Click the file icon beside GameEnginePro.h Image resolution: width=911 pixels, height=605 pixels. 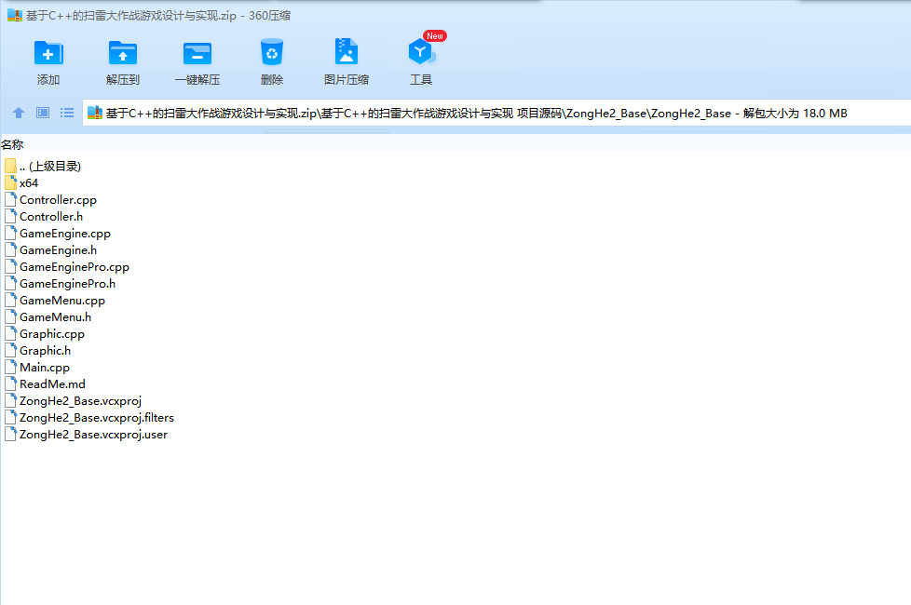10,283
